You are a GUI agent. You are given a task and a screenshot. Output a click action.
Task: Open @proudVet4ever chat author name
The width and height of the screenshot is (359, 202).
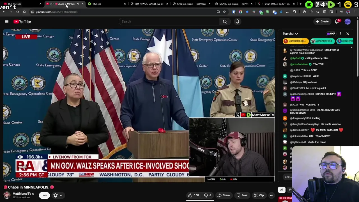(299, 64)
